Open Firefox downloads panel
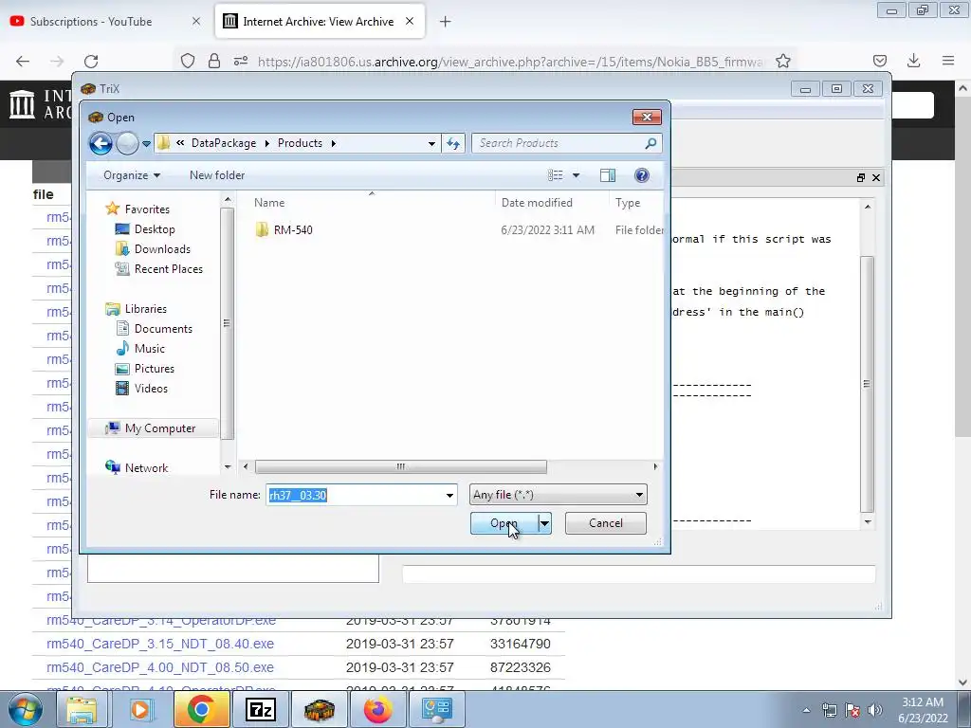971x728 pixels. [x=913, y=61]
